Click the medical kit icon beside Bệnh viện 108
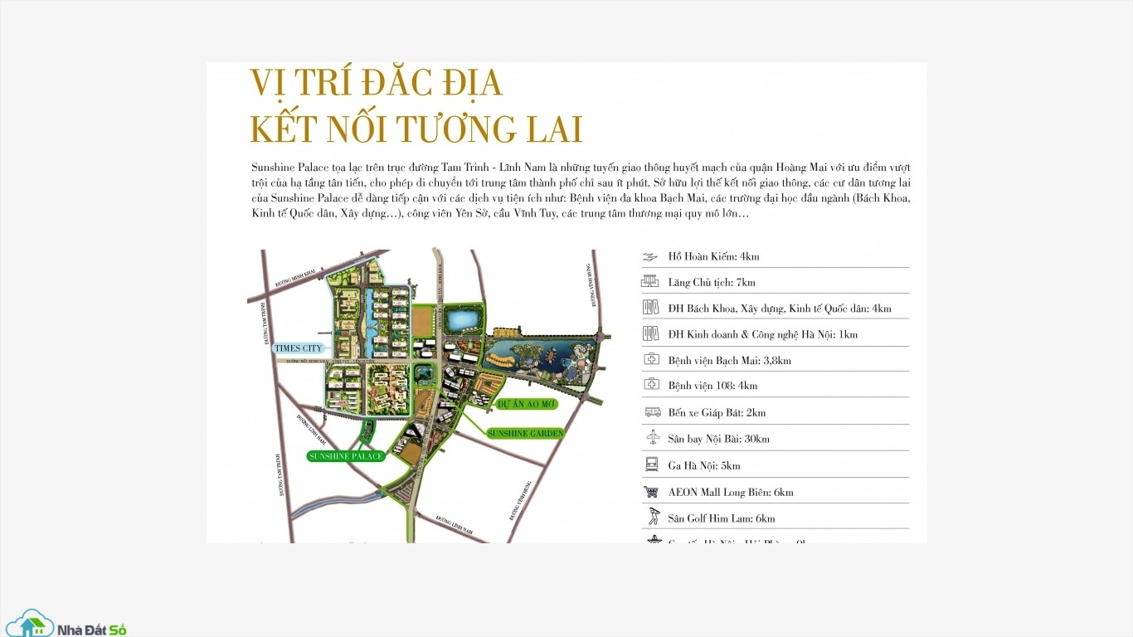The image size is (1133, 637). tap(651, 385)
